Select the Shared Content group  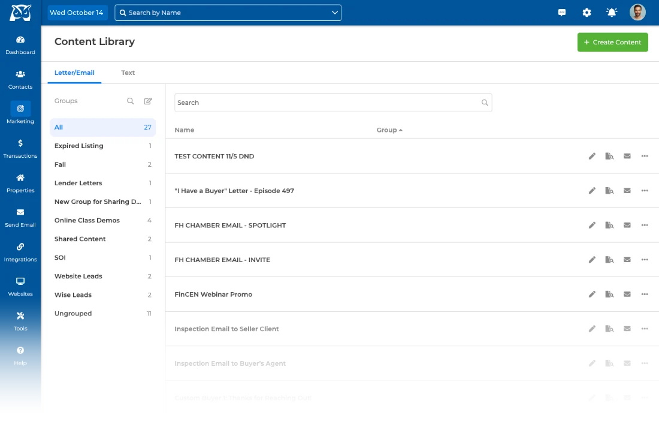click(102, 239)
